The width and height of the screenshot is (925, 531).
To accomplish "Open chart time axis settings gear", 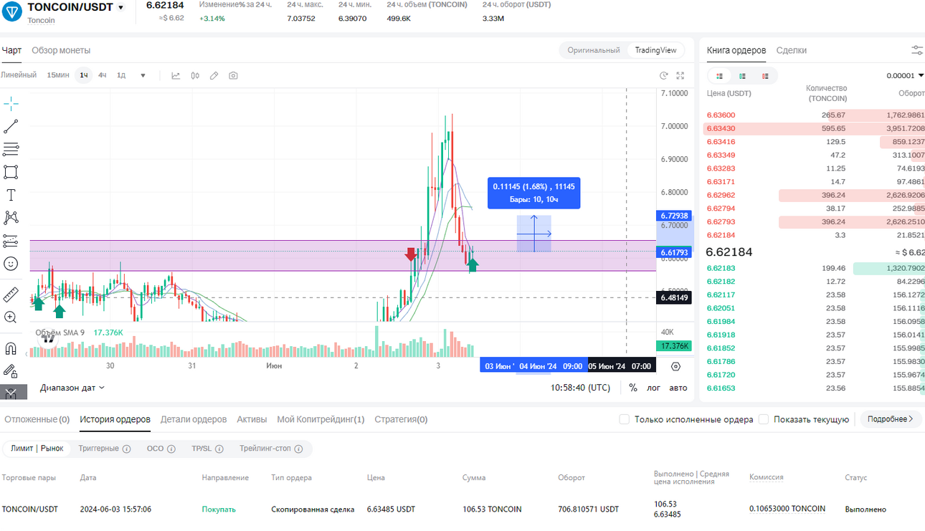I will [675, 366].
